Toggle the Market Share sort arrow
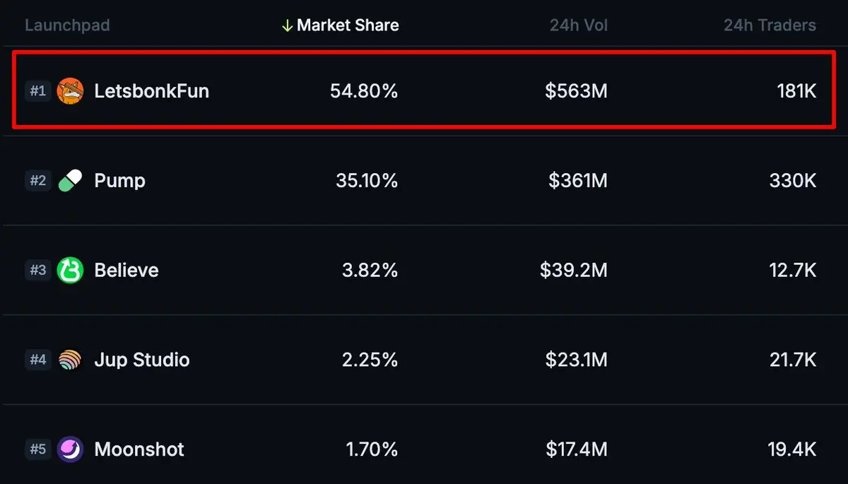The image size is (848, 484). click(x=287, y=25)
